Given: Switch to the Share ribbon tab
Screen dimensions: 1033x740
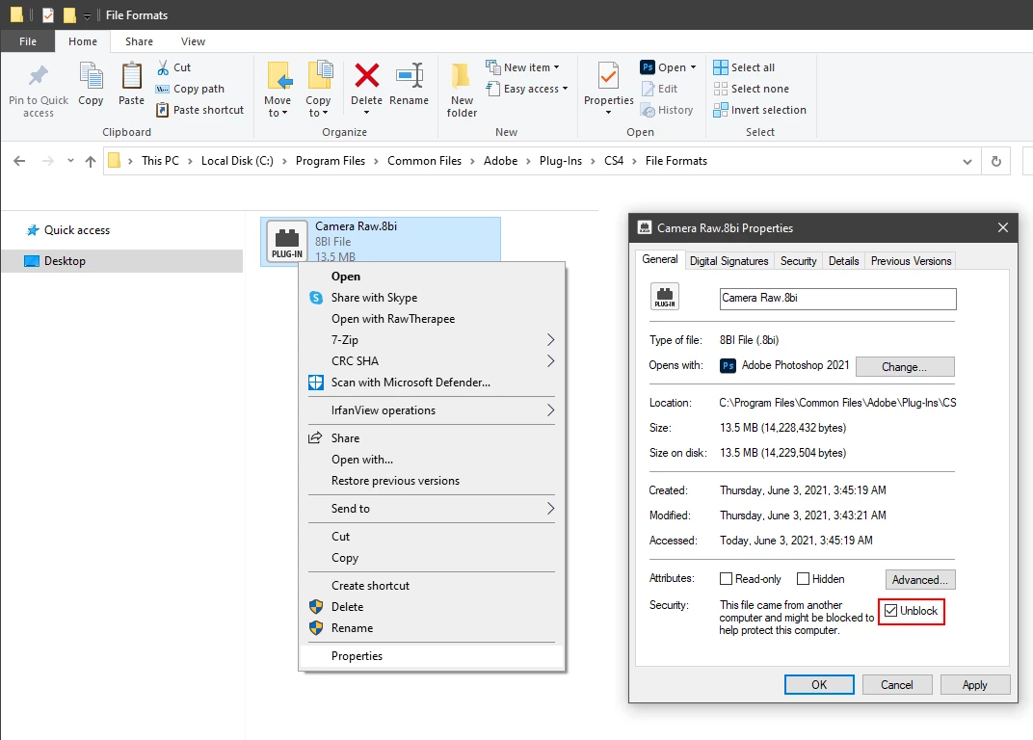Looking at the screenshot, I should click(139, 41).
